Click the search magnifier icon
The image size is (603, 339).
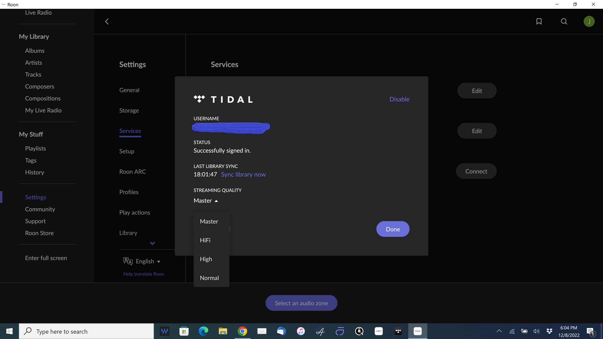(x=564, y=21)
